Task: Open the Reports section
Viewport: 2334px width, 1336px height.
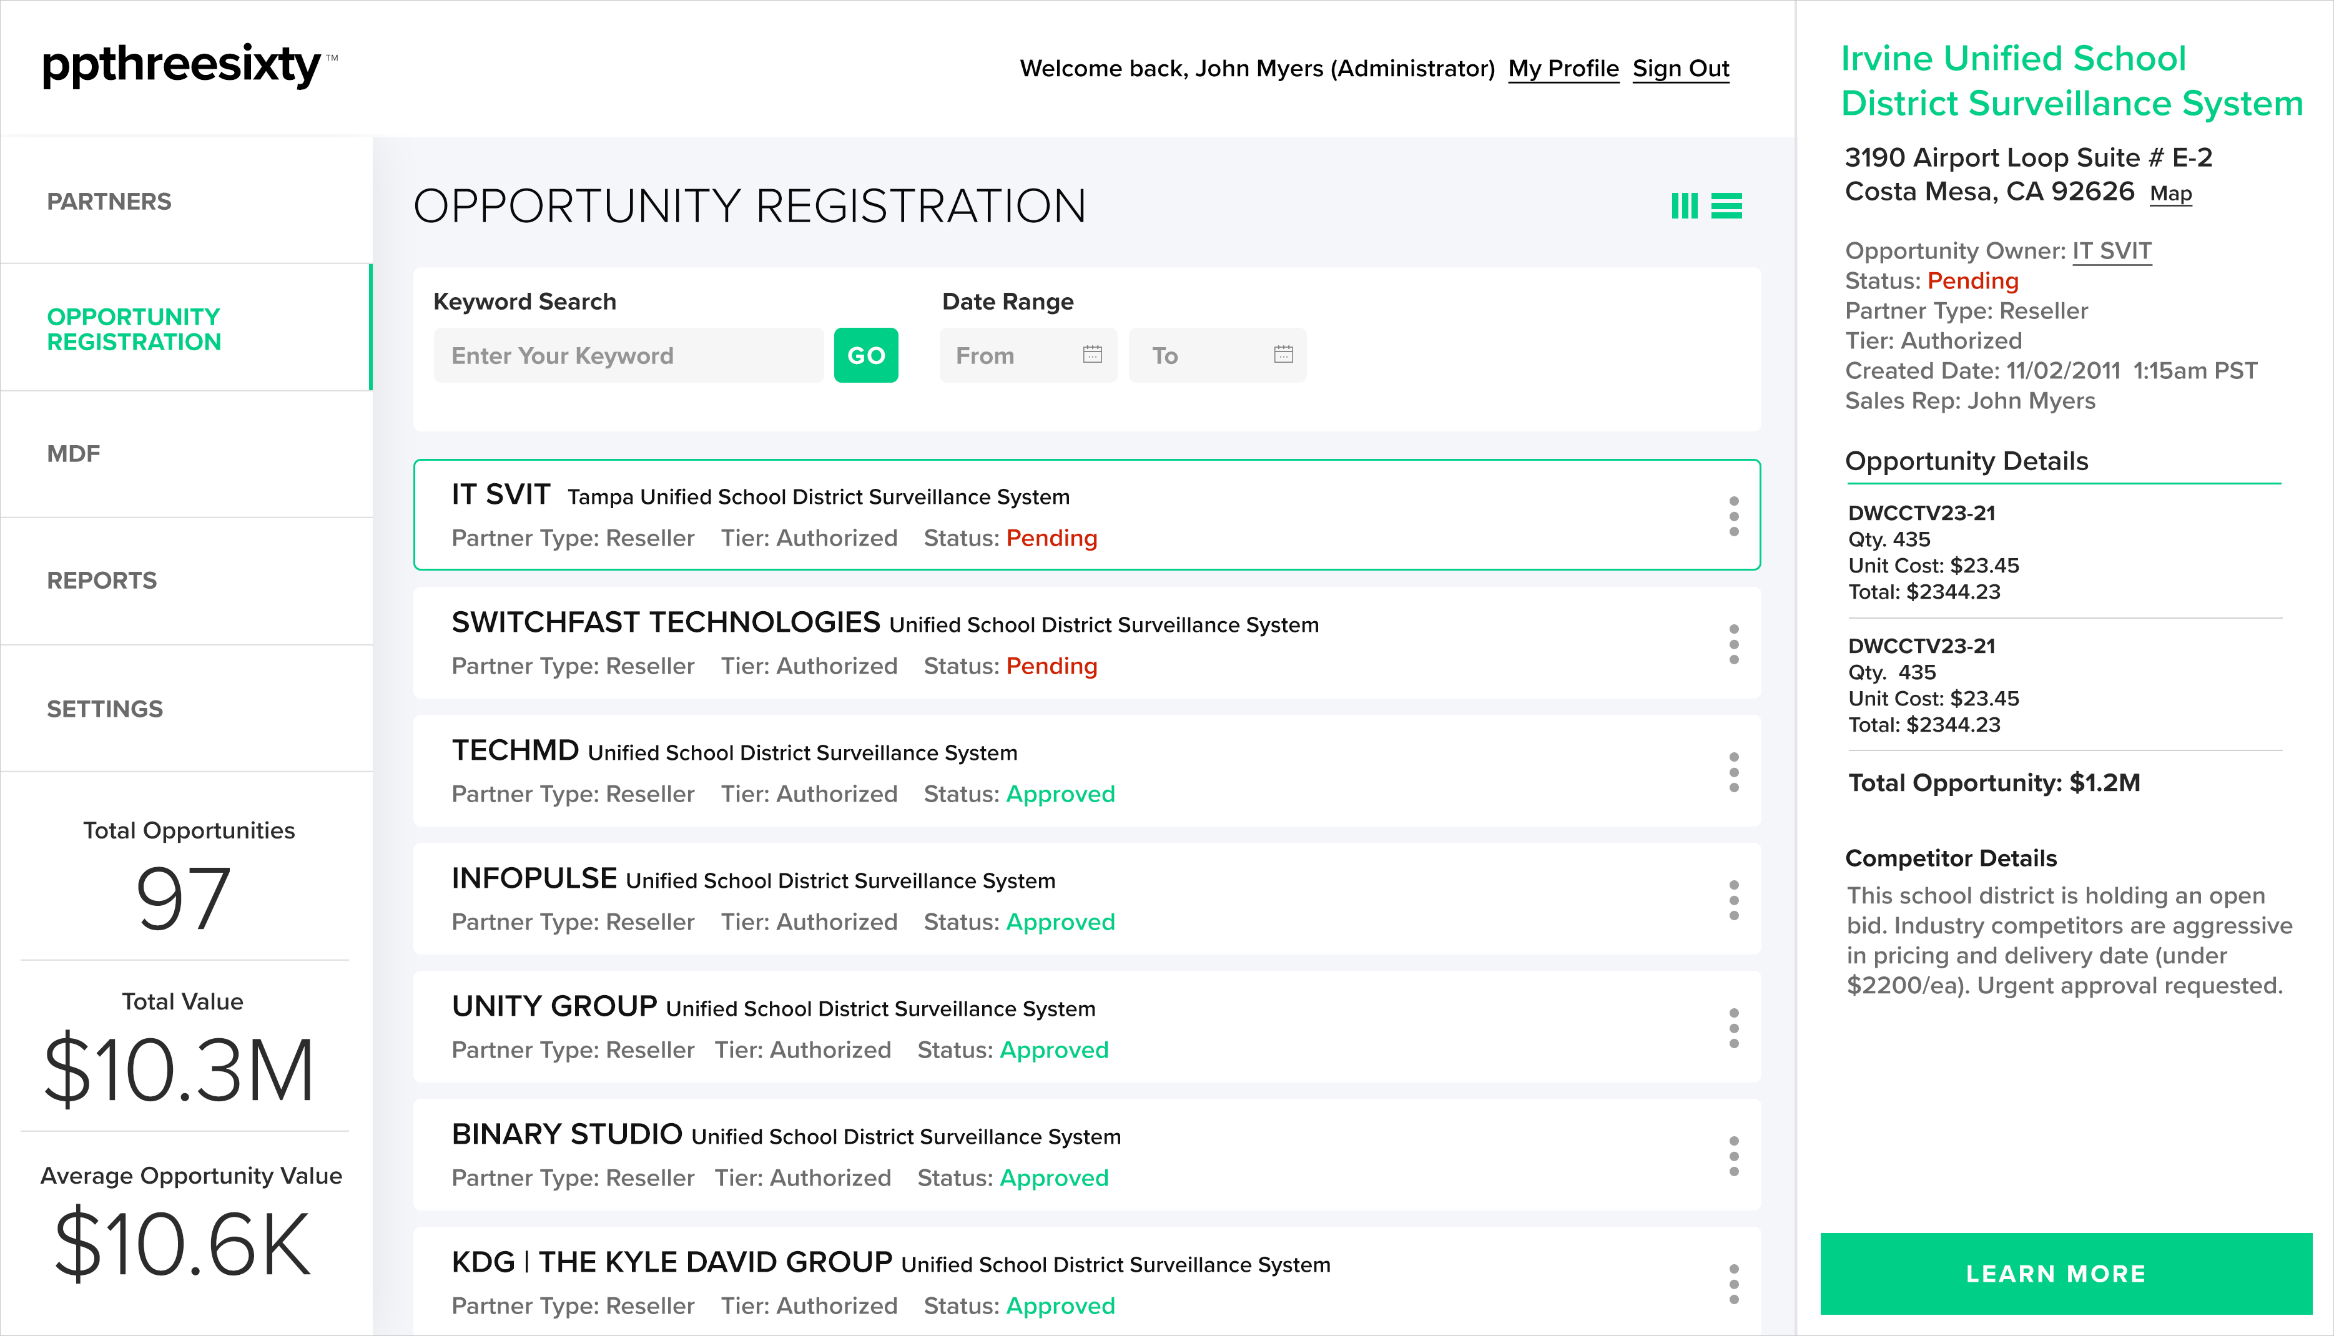Action: pyautogui.click(x=186, y=581)
